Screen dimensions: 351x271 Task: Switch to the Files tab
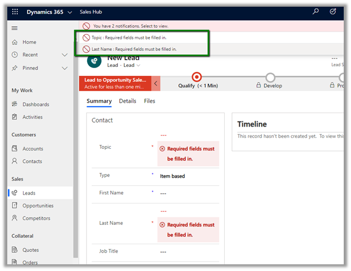pos(149,101)
